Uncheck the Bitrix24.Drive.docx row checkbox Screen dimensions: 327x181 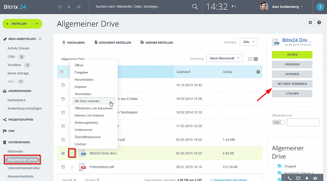tap(63, 153)
